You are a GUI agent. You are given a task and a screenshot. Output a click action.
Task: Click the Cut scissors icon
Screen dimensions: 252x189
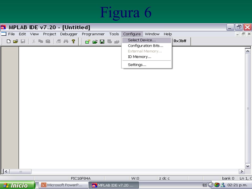(x=34, y=41)
